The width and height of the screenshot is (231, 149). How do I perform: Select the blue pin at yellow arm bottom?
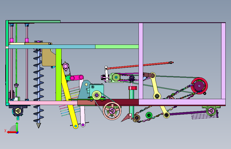76,126
